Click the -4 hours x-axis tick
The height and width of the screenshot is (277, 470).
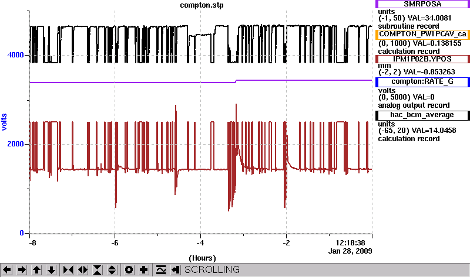[200, 243]
